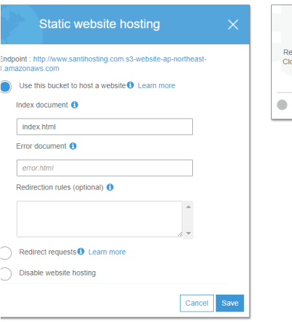292x322 pixels.
Task: Click inside Redirection rules text area
Action: (x=100, y=219)
